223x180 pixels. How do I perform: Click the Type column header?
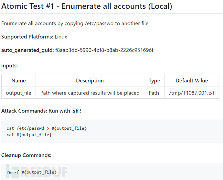[154, 81]
